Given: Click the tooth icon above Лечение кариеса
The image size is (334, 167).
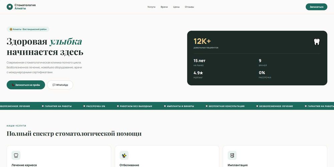Looking at the screenshot, I should 16,155.
